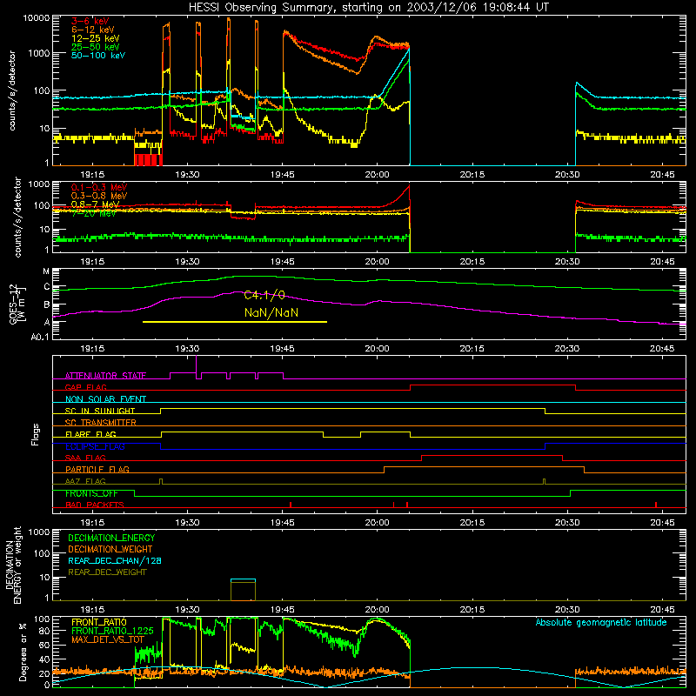
Task: Select the MAX_DET_VS_TOT legend entry
Action: [108, 639]
